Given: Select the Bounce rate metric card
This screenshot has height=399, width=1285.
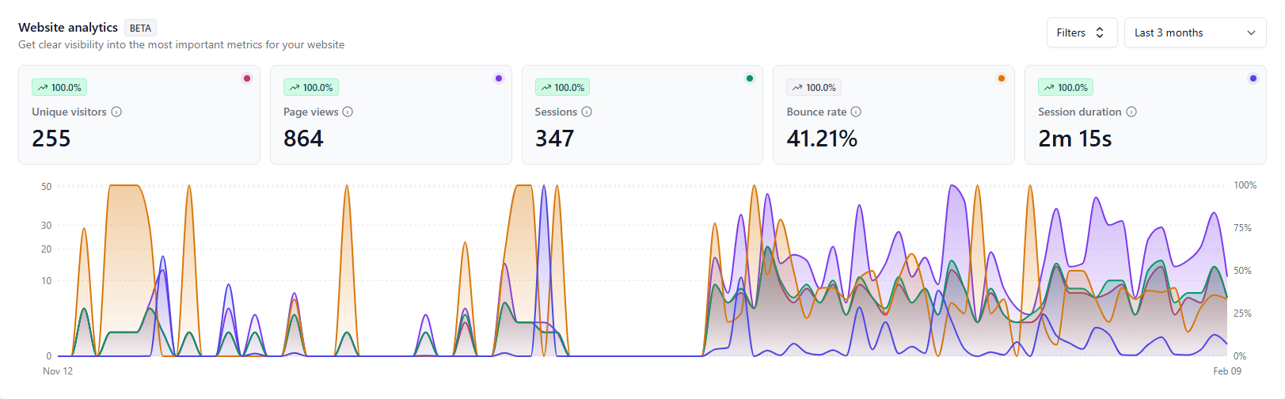Looking at the screenshot, I should point(894,115).
